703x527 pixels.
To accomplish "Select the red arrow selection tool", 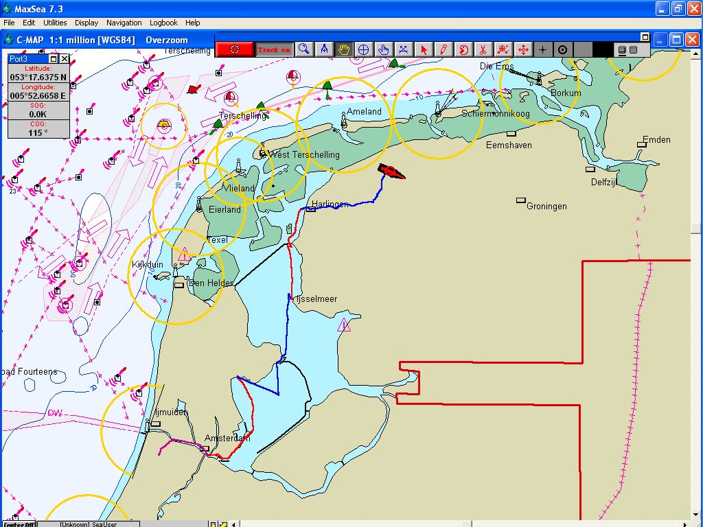I will point(423,49).
